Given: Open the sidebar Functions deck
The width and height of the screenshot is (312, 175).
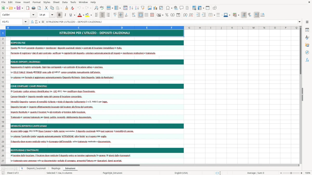Looking at the screenshot, I should click(x=307, y=60).
